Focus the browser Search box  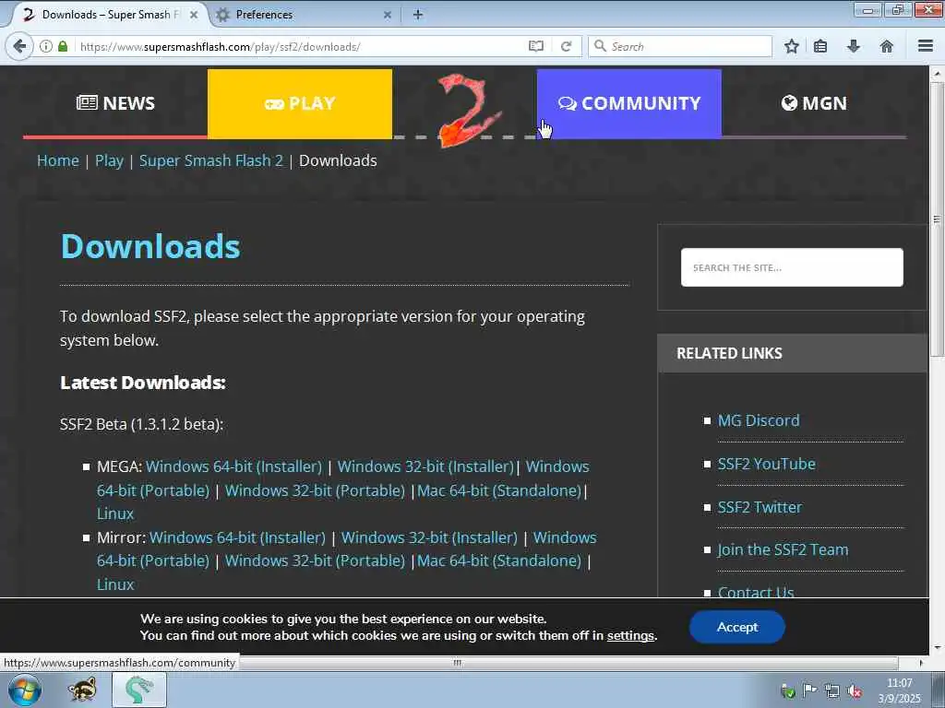coord(680,46)
